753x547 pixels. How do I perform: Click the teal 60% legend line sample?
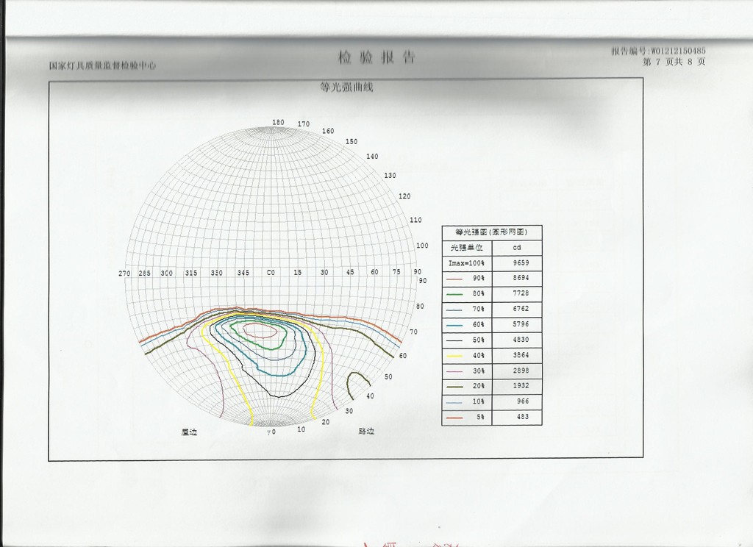[x=454, y=325]
